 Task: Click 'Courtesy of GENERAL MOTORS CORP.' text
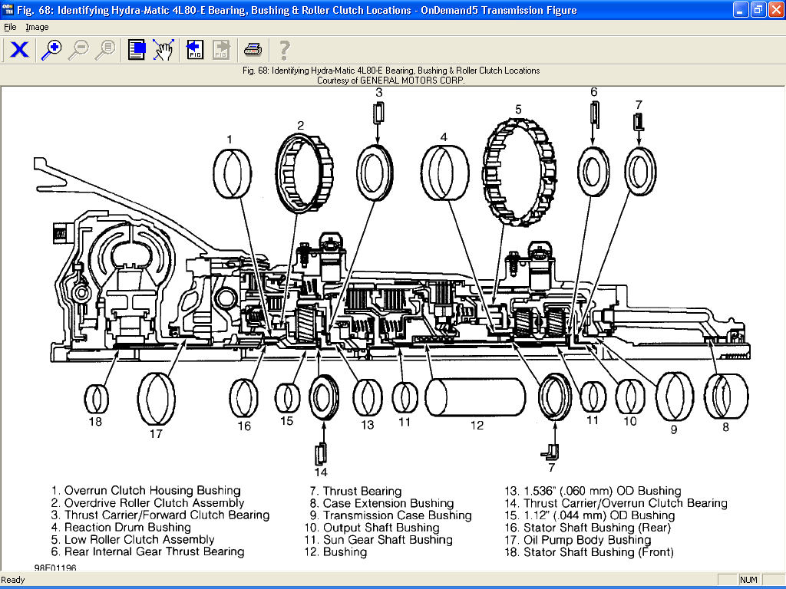(391, 80)
